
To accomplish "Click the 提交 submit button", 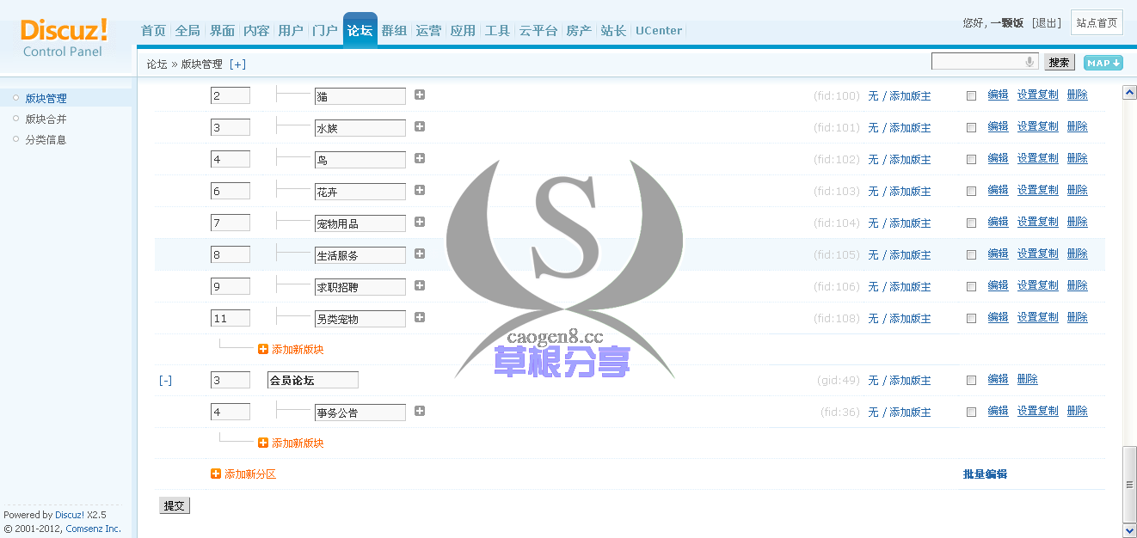I will point(175,505).
